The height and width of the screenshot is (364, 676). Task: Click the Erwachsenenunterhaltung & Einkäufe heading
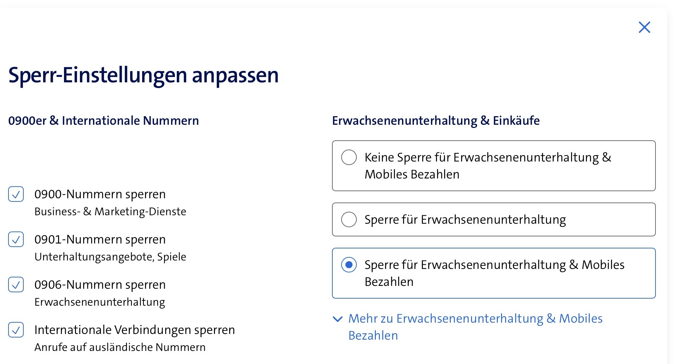[436, 121]
